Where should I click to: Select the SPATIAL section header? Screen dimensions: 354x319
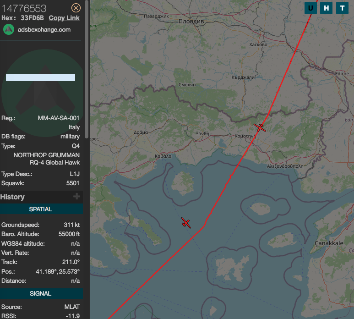[x=41, y=209]
